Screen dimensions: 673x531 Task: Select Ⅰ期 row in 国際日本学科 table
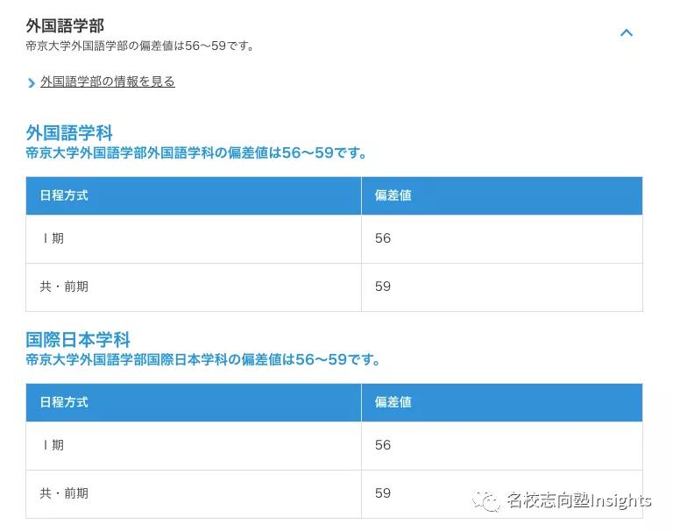(x=335, y=446)
